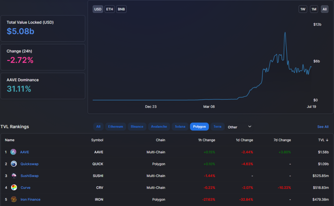Click the Curve protocol logo

coord(13,187)
